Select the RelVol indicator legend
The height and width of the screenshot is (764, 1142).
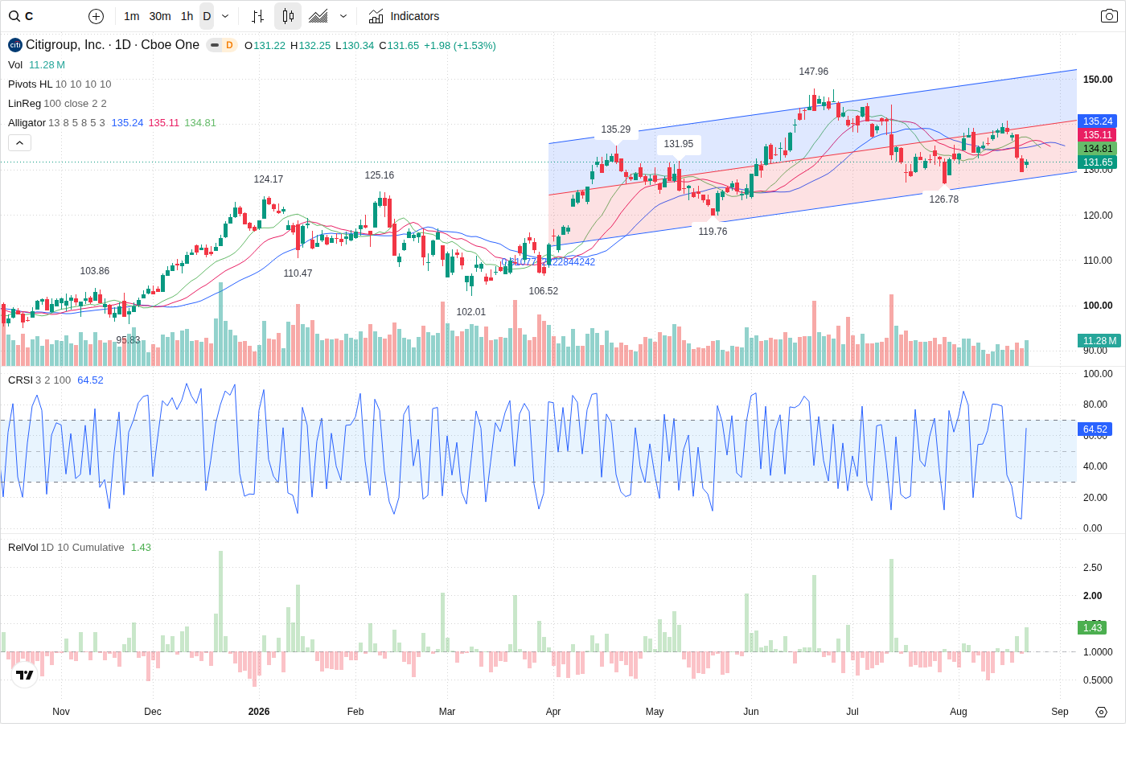click(23, 548)
